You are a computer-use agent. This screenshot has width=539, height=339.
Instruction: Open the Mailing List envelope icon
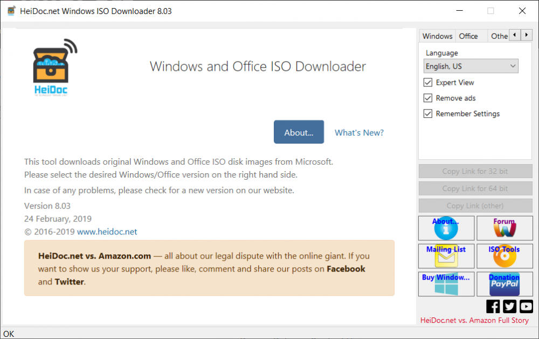[x=446, y=256]
